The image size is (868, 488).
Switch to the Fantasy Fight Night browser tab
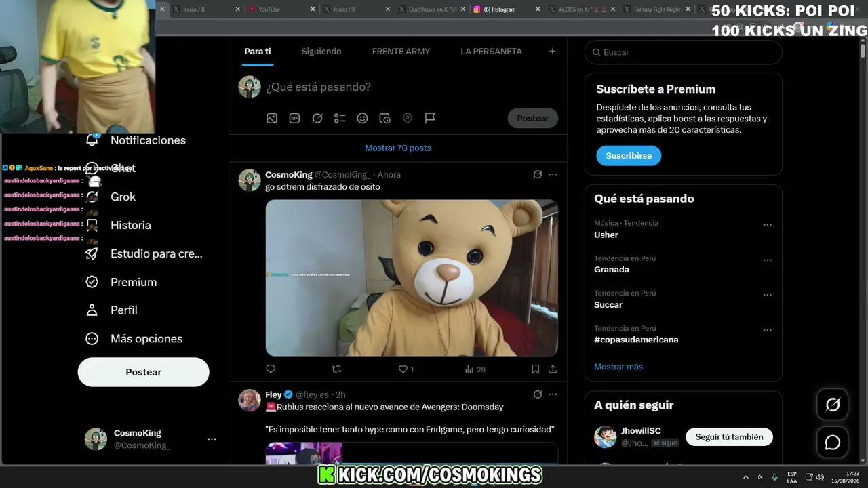(x=656, y=9)
